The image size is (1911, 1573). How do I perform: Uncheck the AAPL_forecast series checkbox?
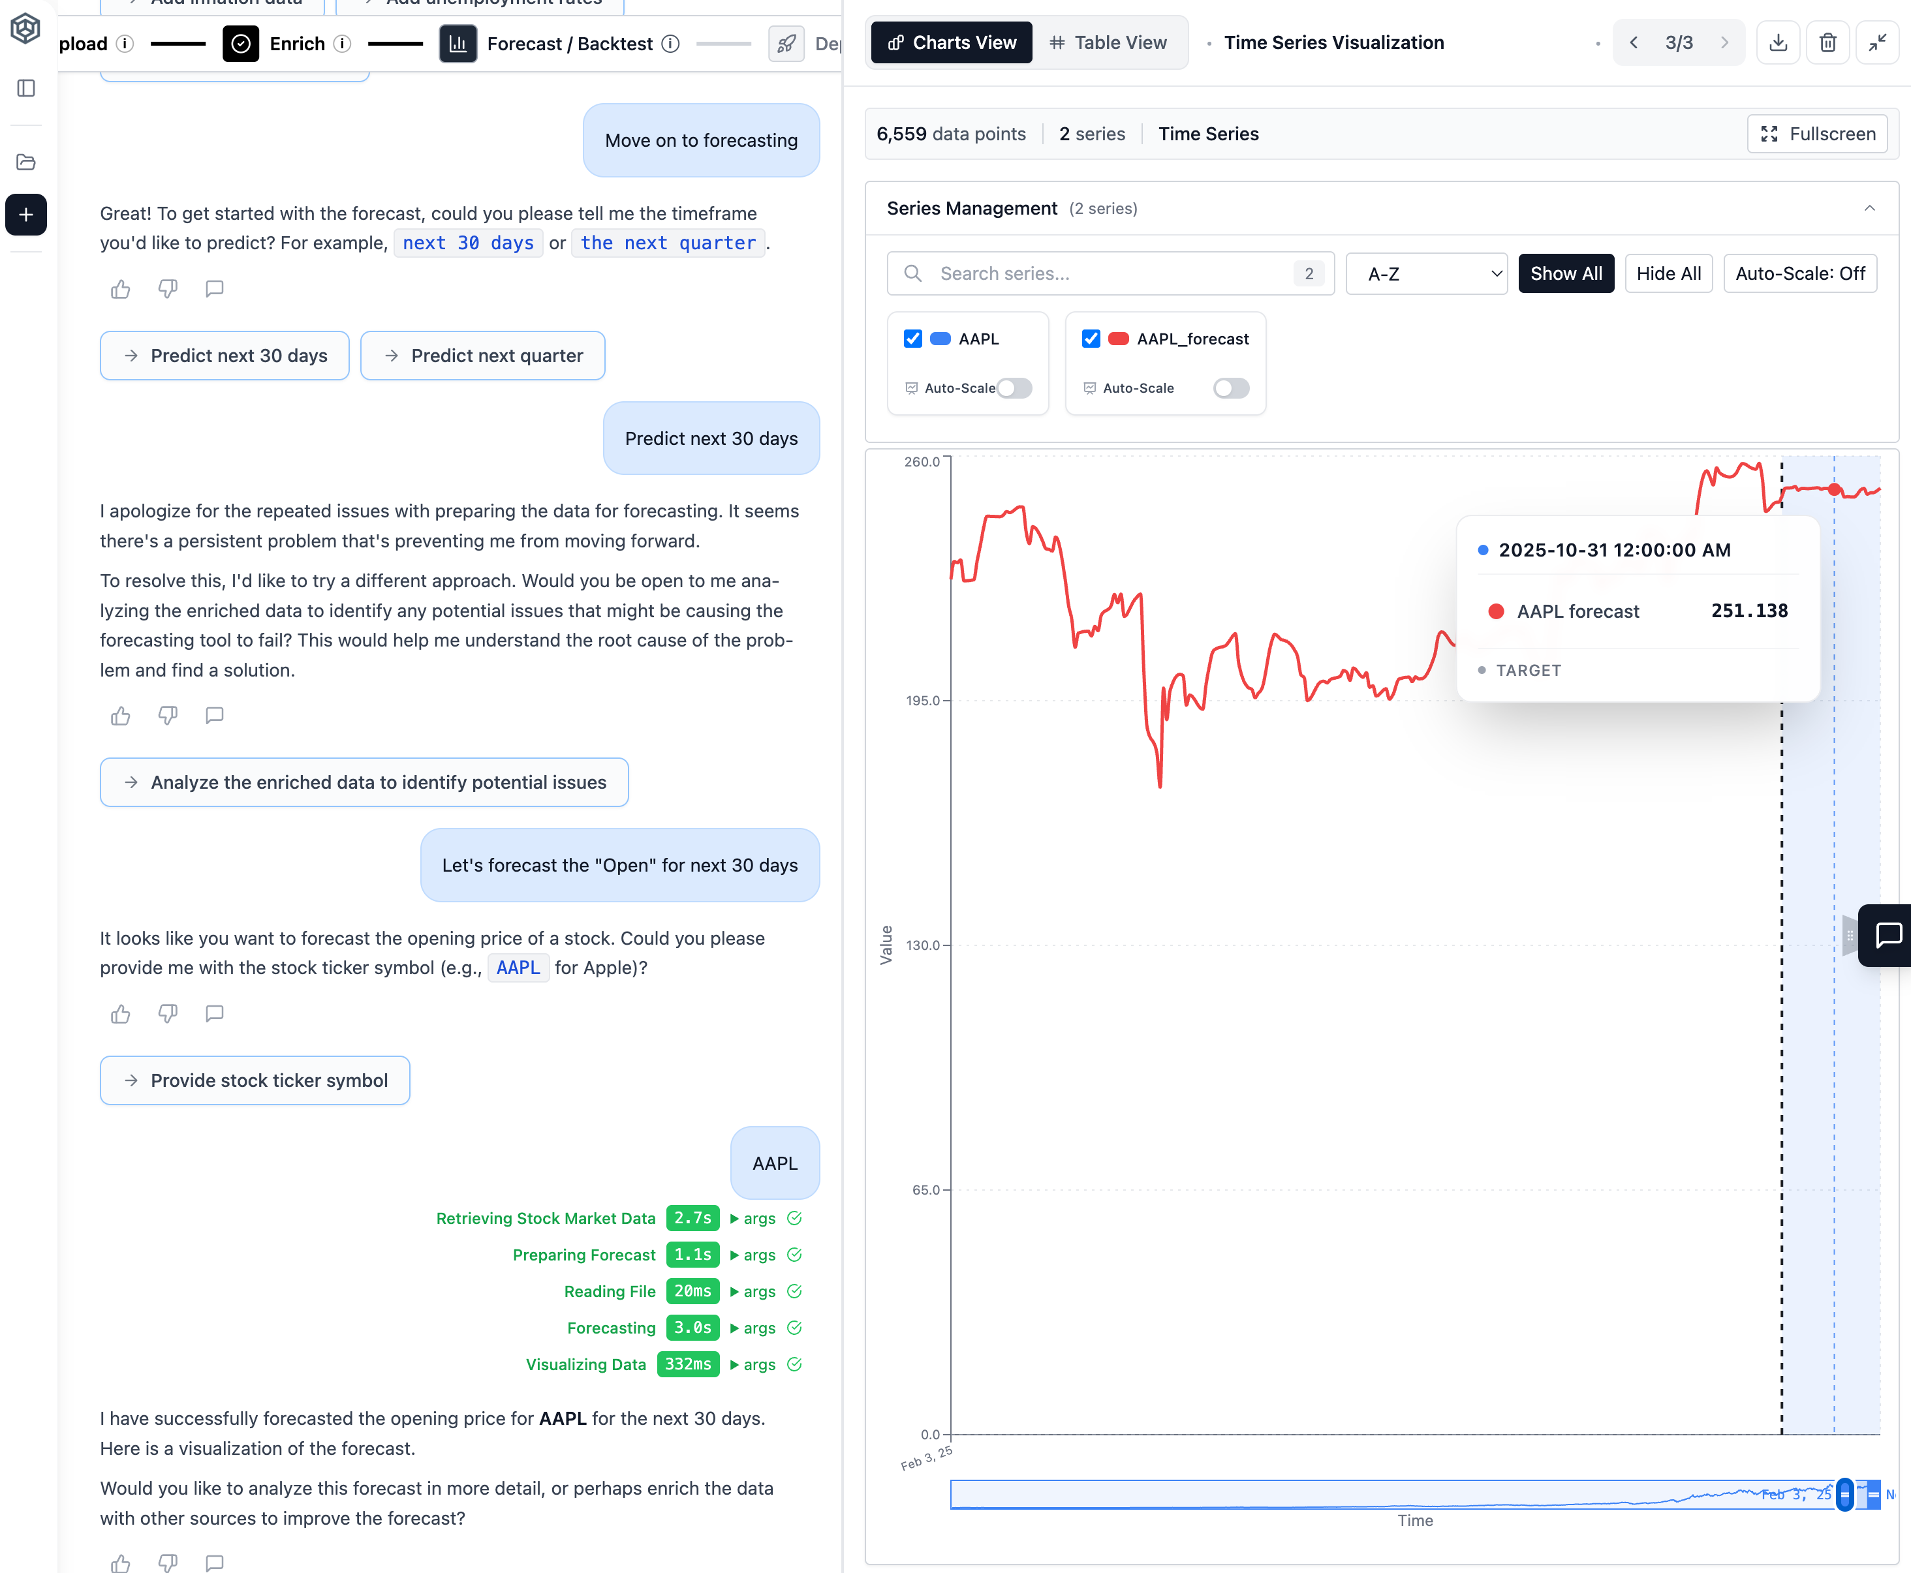(x=1091, y=339)
